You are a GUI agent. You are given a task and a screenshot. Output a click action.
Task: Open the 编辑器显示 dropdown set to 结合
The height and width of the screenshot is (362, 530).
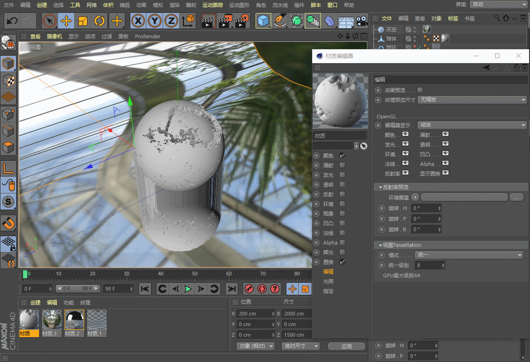472,125
